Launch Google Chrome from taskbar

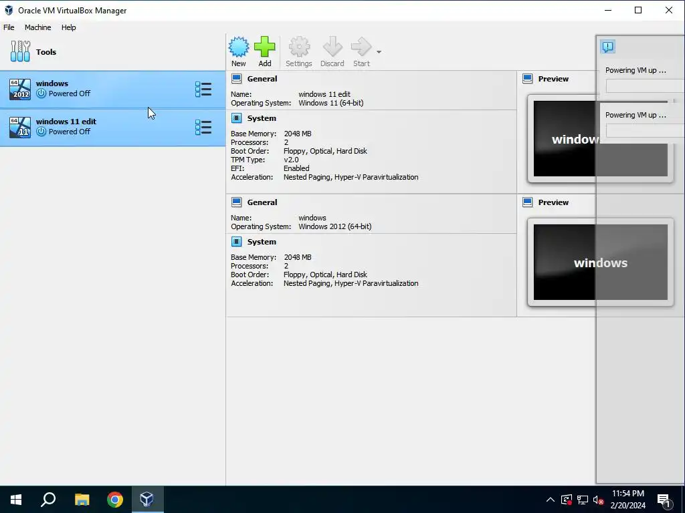[x=115, y=500]
